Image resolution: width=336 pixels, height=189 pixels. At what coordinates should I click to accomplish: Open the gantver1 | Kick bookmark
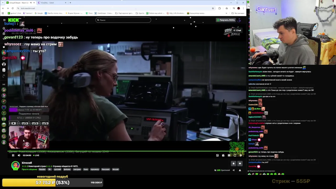pyautogui.click(x=14, y=13)
